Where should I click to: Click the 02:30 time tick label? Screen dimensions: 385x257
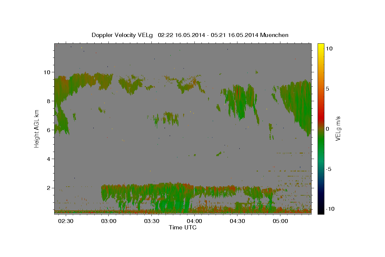coord(66,221)
